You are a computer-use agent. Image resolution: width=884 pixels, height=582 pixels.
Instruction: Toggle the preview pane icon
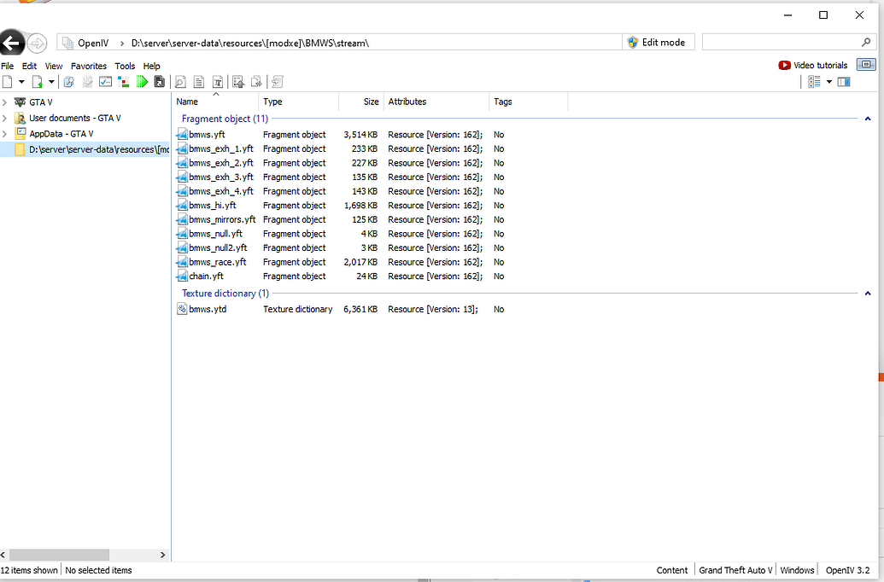[844, 82]
